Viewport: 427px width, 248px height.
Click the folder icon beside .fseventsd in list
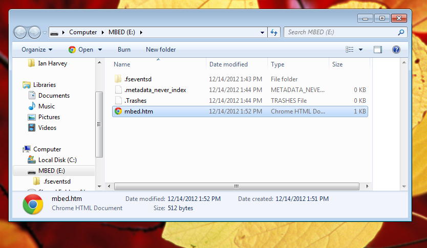[118, 79]
